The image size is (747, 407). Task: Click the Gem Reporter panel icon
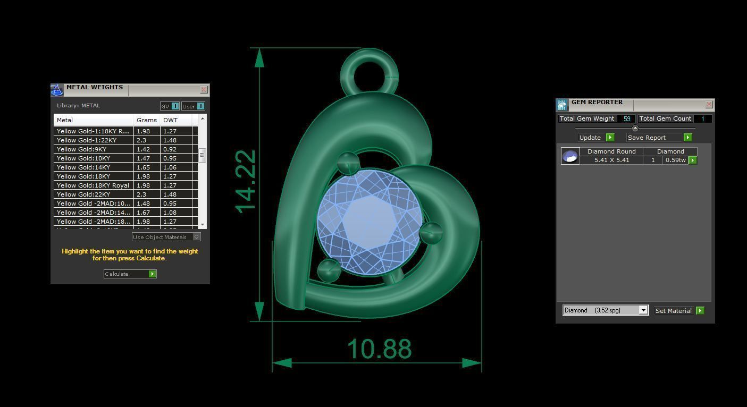pos(562,105)
